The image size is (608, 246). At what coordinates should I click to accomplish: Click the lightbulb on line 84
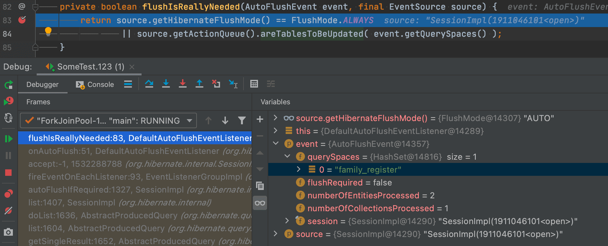[48, 31]
